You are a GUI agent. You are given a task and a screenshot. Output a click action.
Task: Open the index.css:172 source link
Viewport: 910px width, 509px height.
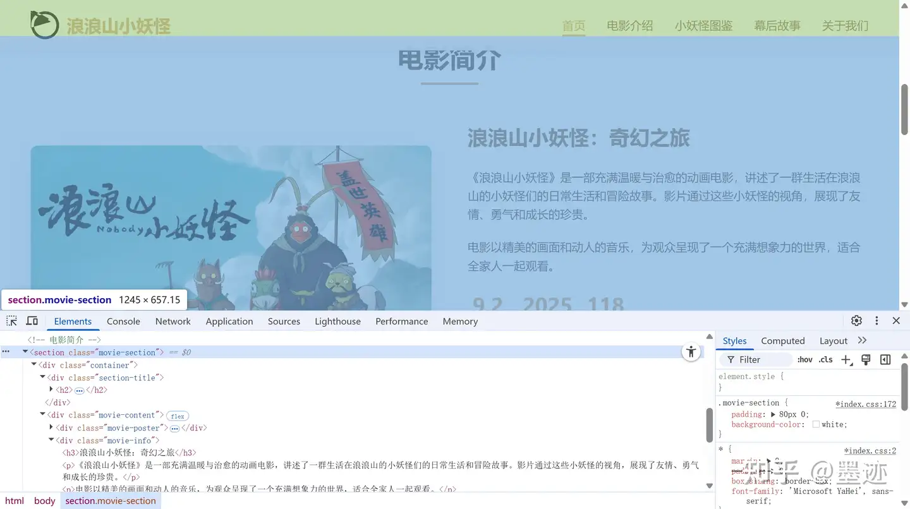pyautogui.click(x=866, y=404)
